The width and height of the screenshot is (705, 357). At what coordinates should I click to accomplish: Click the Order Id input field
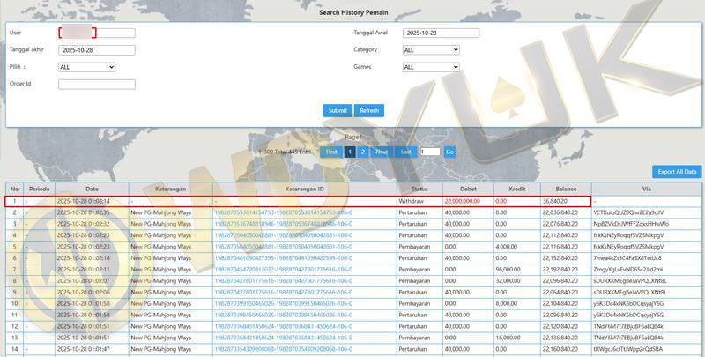pyautogui.click(x=97, y=85)
